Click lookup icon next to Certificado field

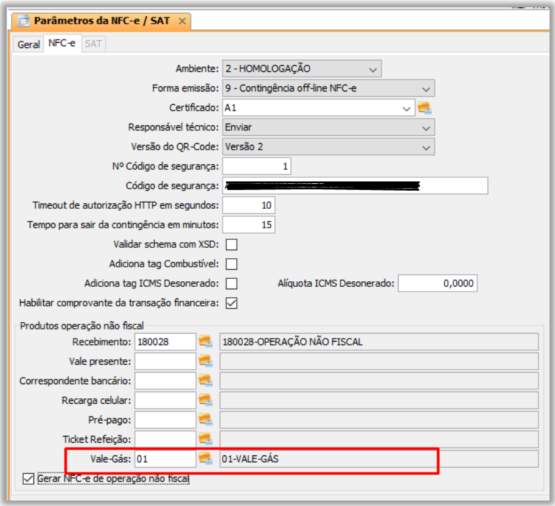tap(424, 108)
